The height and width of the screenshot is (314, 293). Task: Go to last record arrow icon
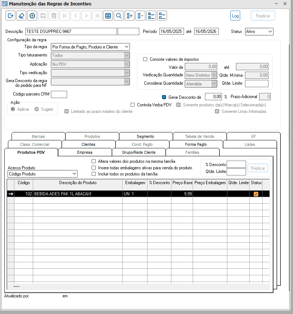97,16
